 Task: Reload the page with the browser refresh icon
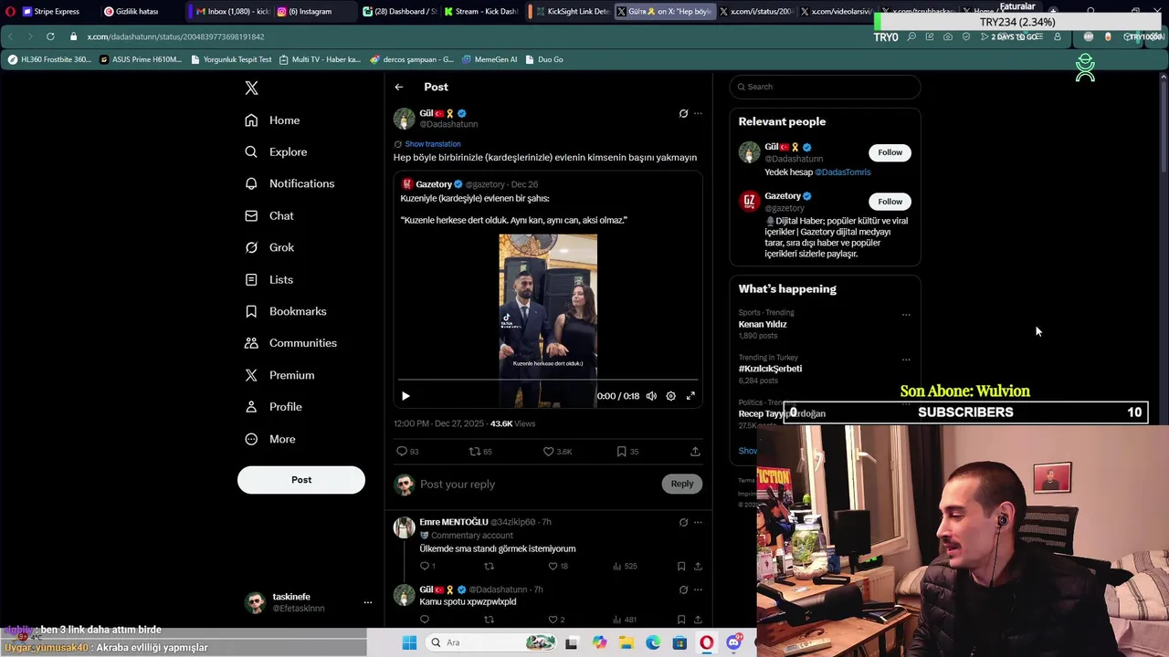(x=49, y=36)
